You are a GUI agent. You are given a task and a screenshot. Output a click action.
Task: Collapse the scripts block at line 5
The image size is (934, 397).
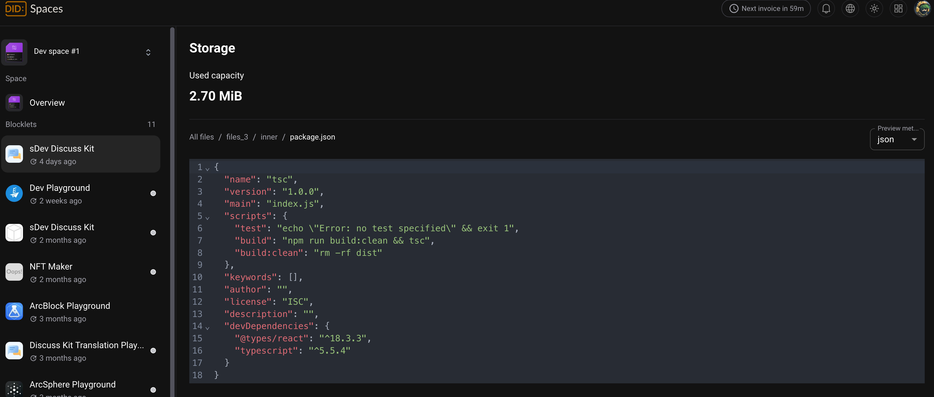[207, 218]
